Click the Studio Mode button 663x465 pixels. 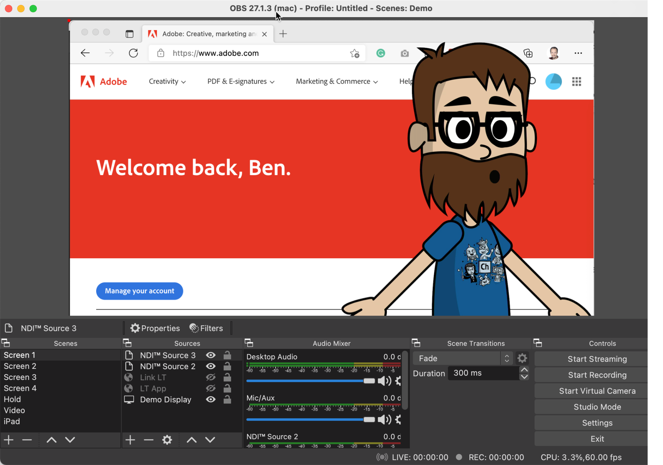point(597,406)
